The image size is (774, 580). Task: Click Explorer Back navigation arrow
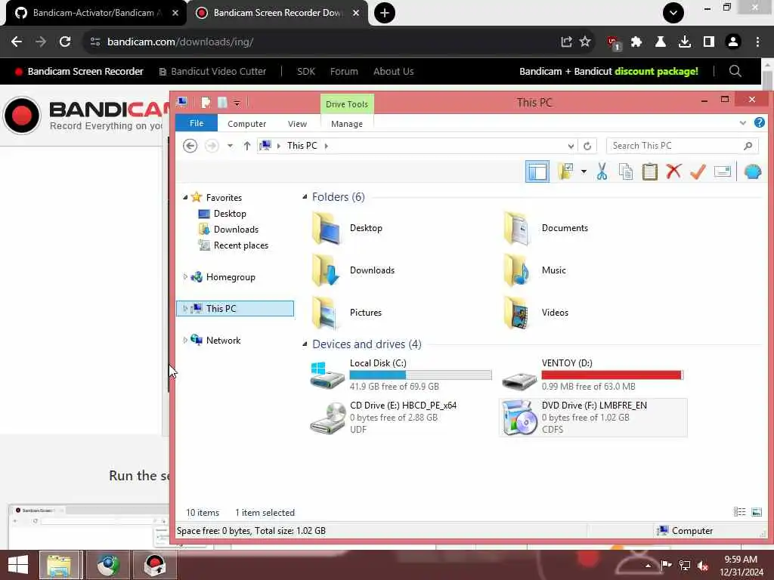190,146
